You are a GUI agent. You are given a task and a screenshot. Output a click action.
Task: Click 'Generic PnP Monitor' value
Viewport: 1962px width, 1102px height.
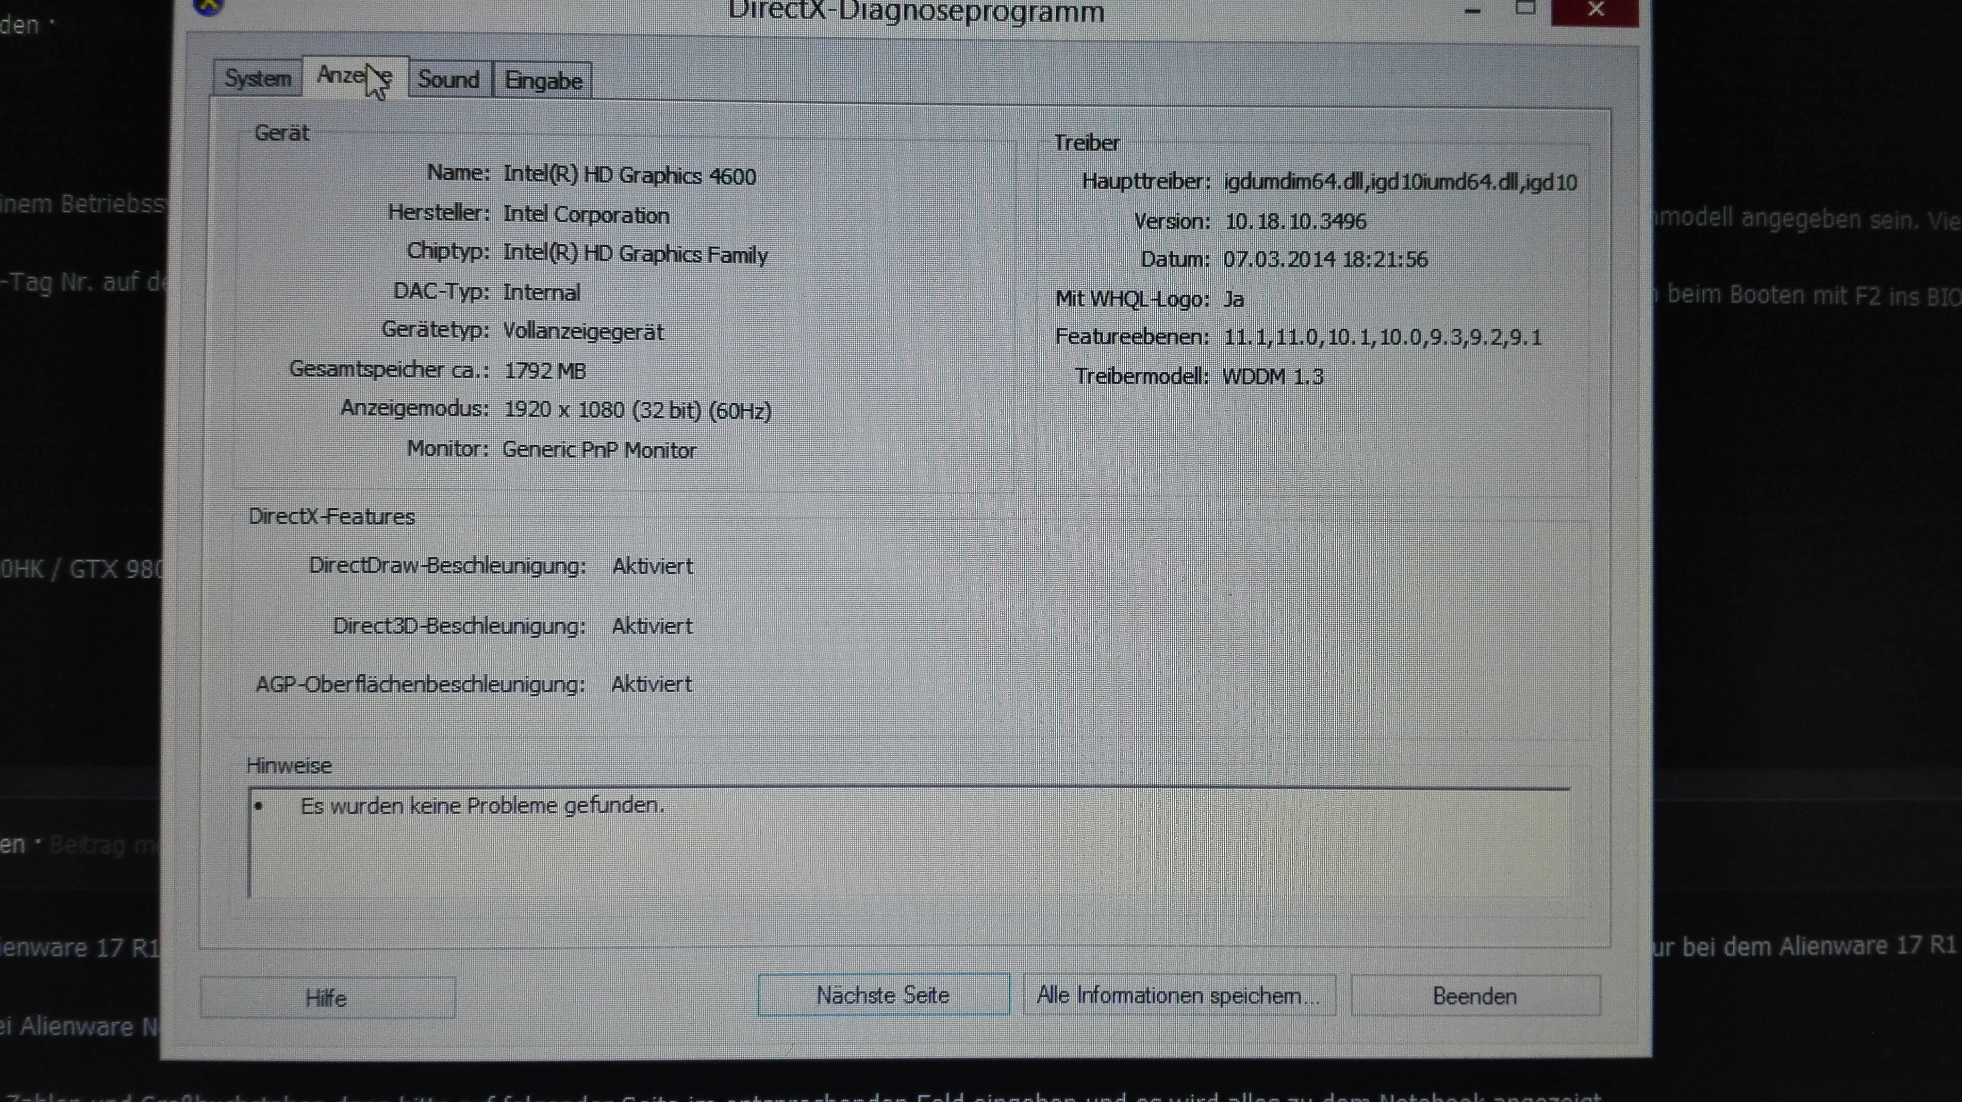coord(599,450)
